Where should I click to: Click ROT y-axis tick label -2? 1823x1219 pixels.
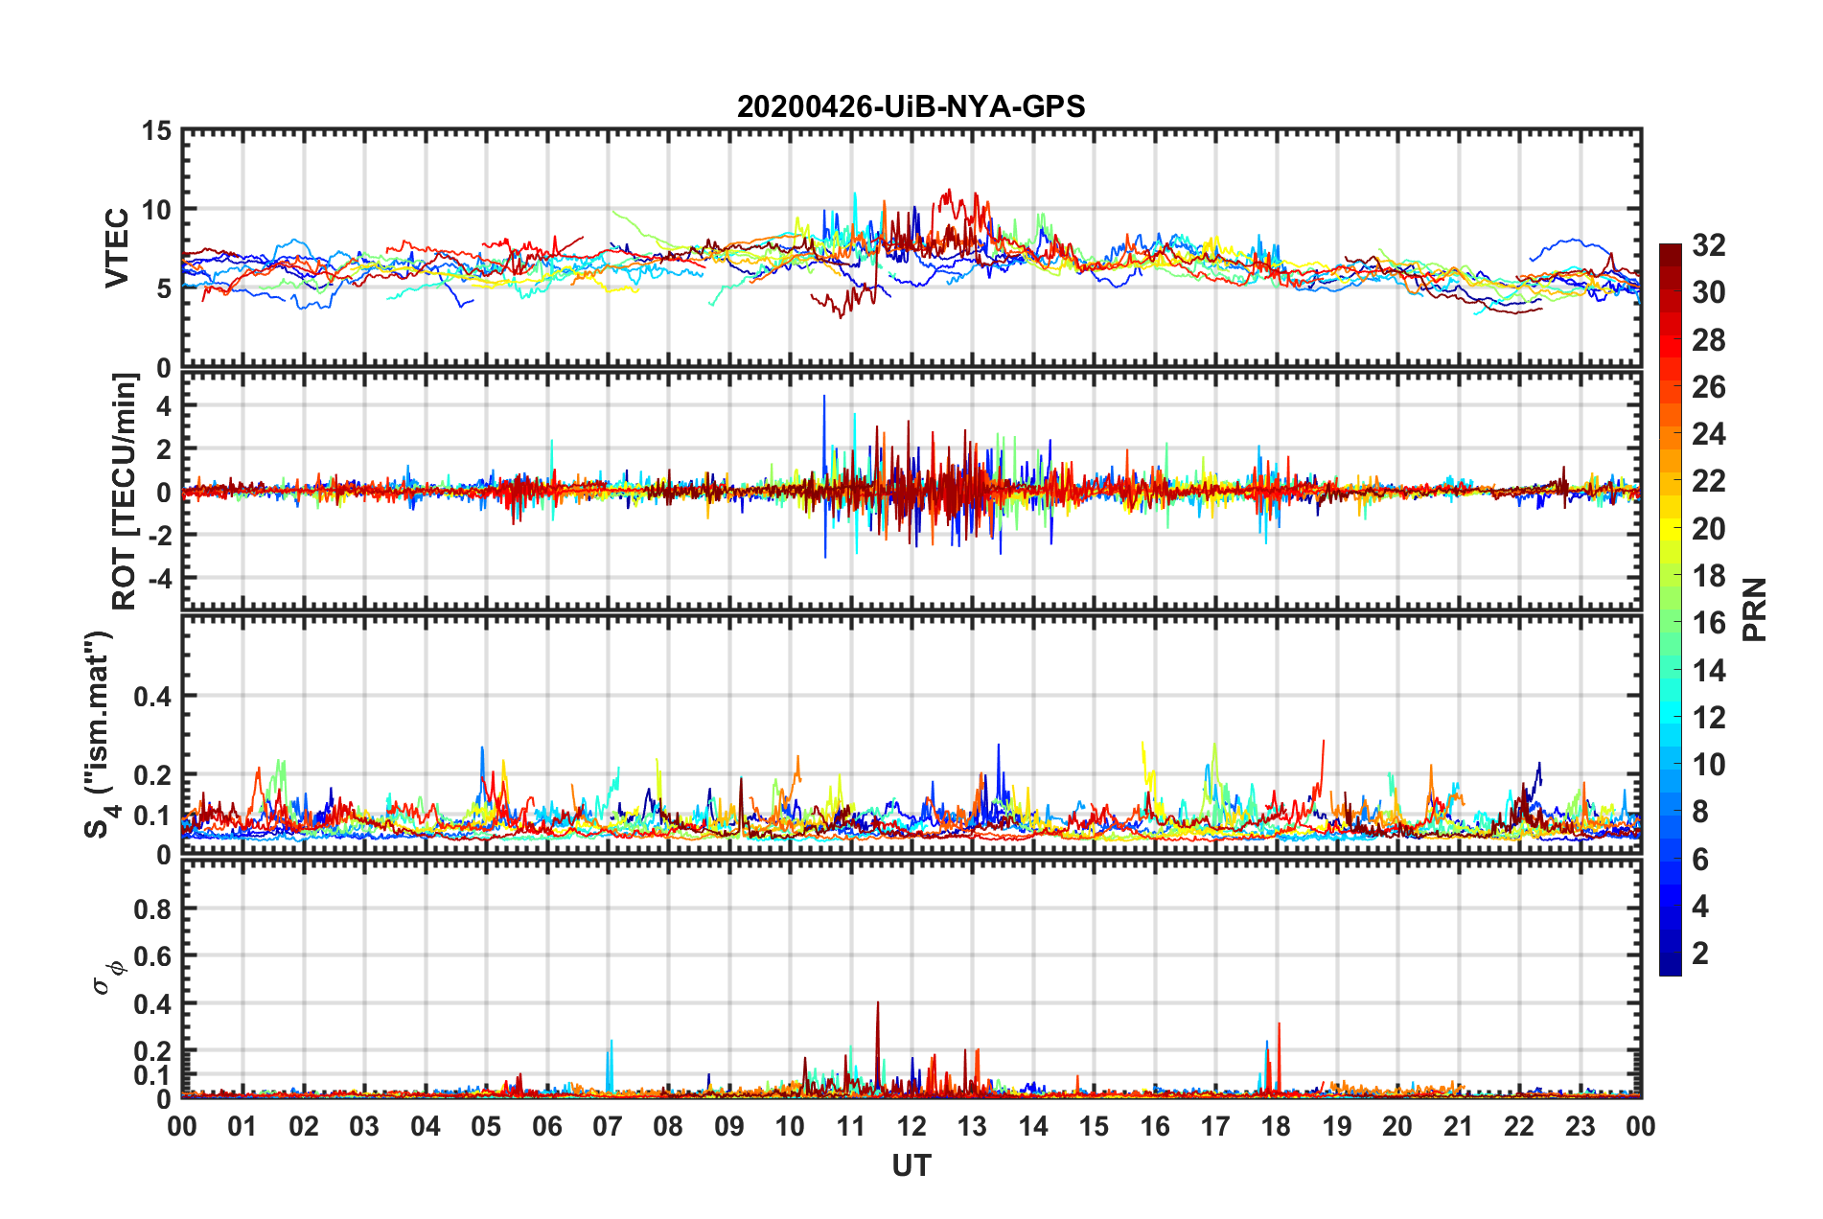coord(159,535)
